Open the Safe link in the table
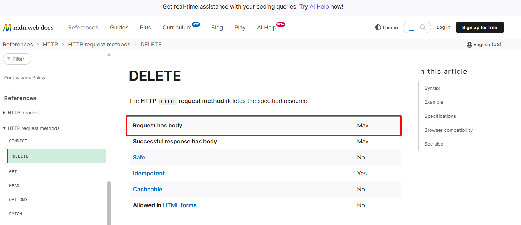Image resolution: width=521 pixels, height=225 pixels. (139, 157)
